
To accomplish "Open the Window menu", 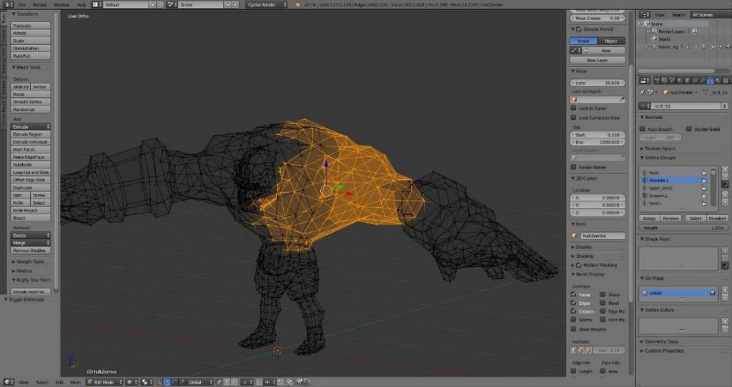I will click(x=61, y=5).
